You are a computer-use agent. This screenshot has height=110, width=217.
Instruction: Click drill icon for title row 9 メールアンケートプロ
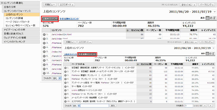(65, 98)
